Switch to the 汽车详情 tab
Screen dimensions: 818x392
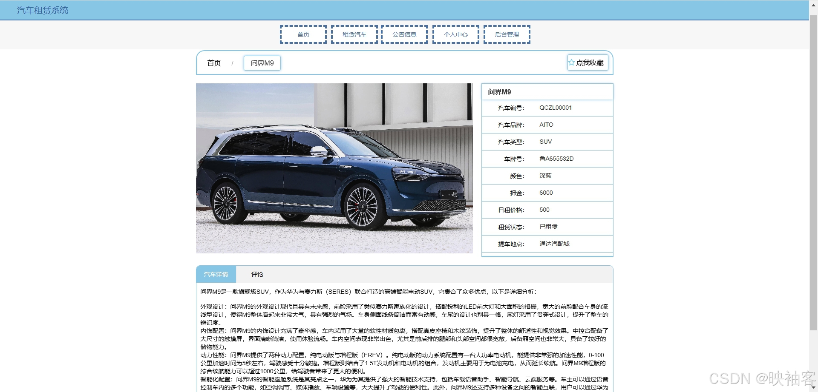click(x=216, y=274)
